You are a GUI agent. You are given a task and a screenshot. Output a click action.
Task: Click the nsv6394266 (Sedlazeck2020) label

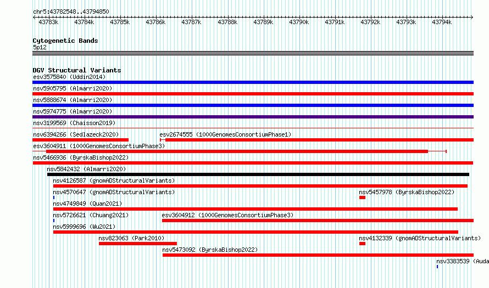tap(76, 134)
